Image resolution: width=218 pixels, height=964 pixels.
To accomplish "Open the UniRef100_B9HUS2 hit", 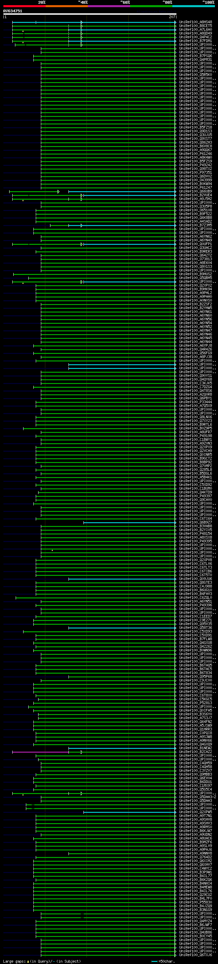I will coord(196,274).
